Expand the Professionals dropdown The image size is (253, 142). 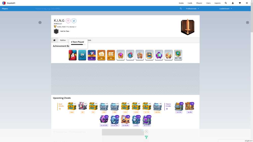pos(192,9)
